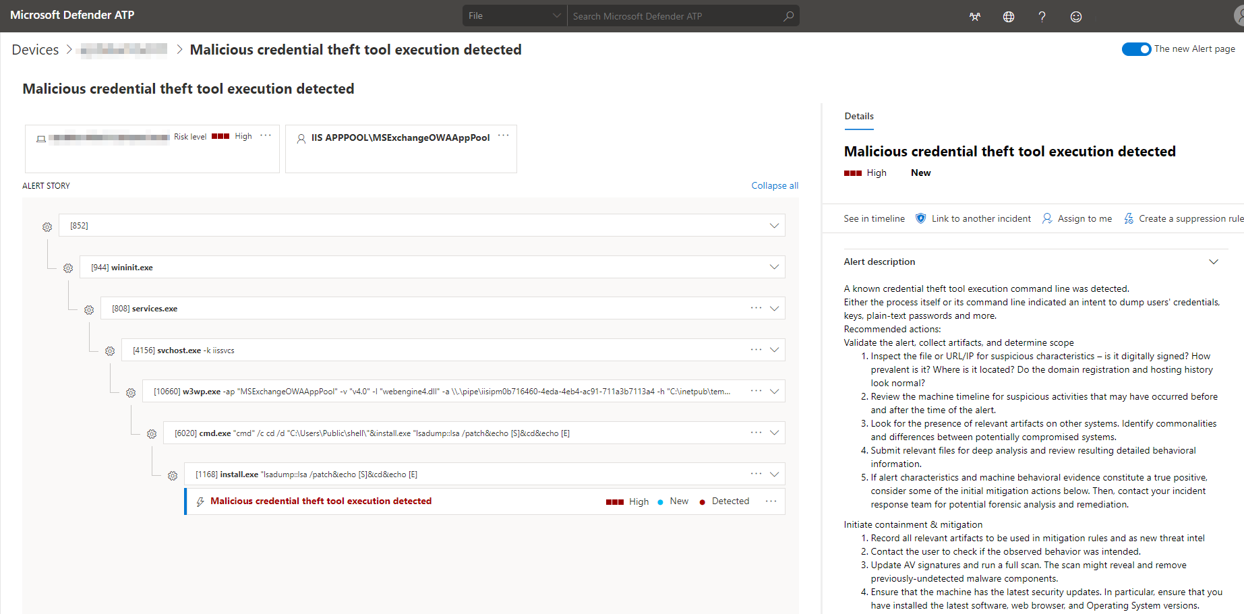Click the process gear icon beside wininit.exe
The image size is (1244, 614).
[67, 268]
